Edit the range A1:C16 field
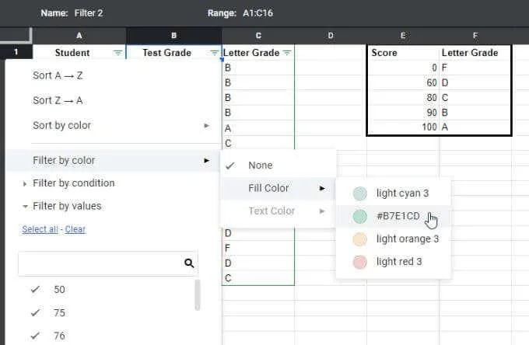The height and width of the screenshot is (345, 529). (x=257, y=13)
